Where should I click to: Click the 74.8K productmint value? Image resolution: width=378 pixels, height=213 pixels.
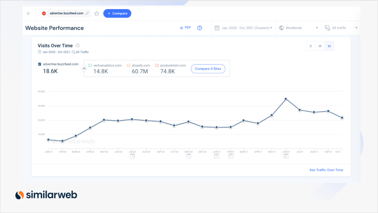168,71
